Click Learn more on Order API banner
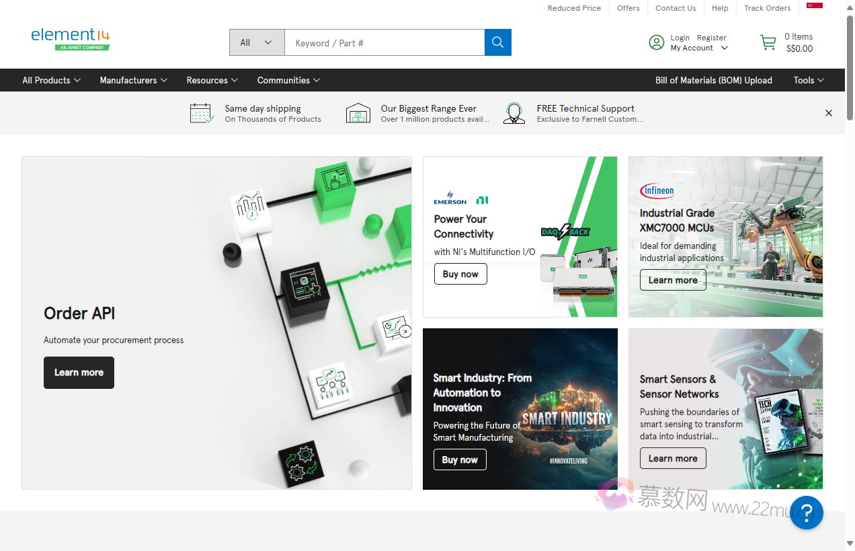This screenshot has height=551, width=855. tap(79, 372)
